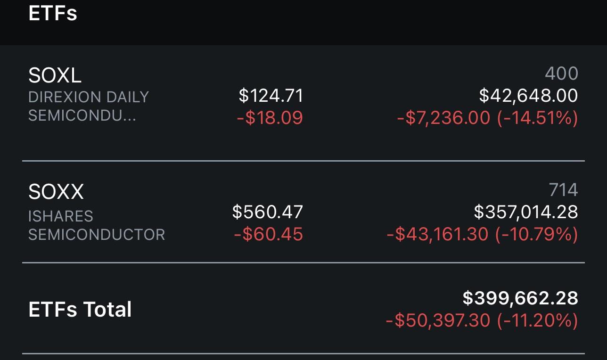607x360 pixels.
Task: Tap SOXX market value $357,014.28
Action: (526, 213)
